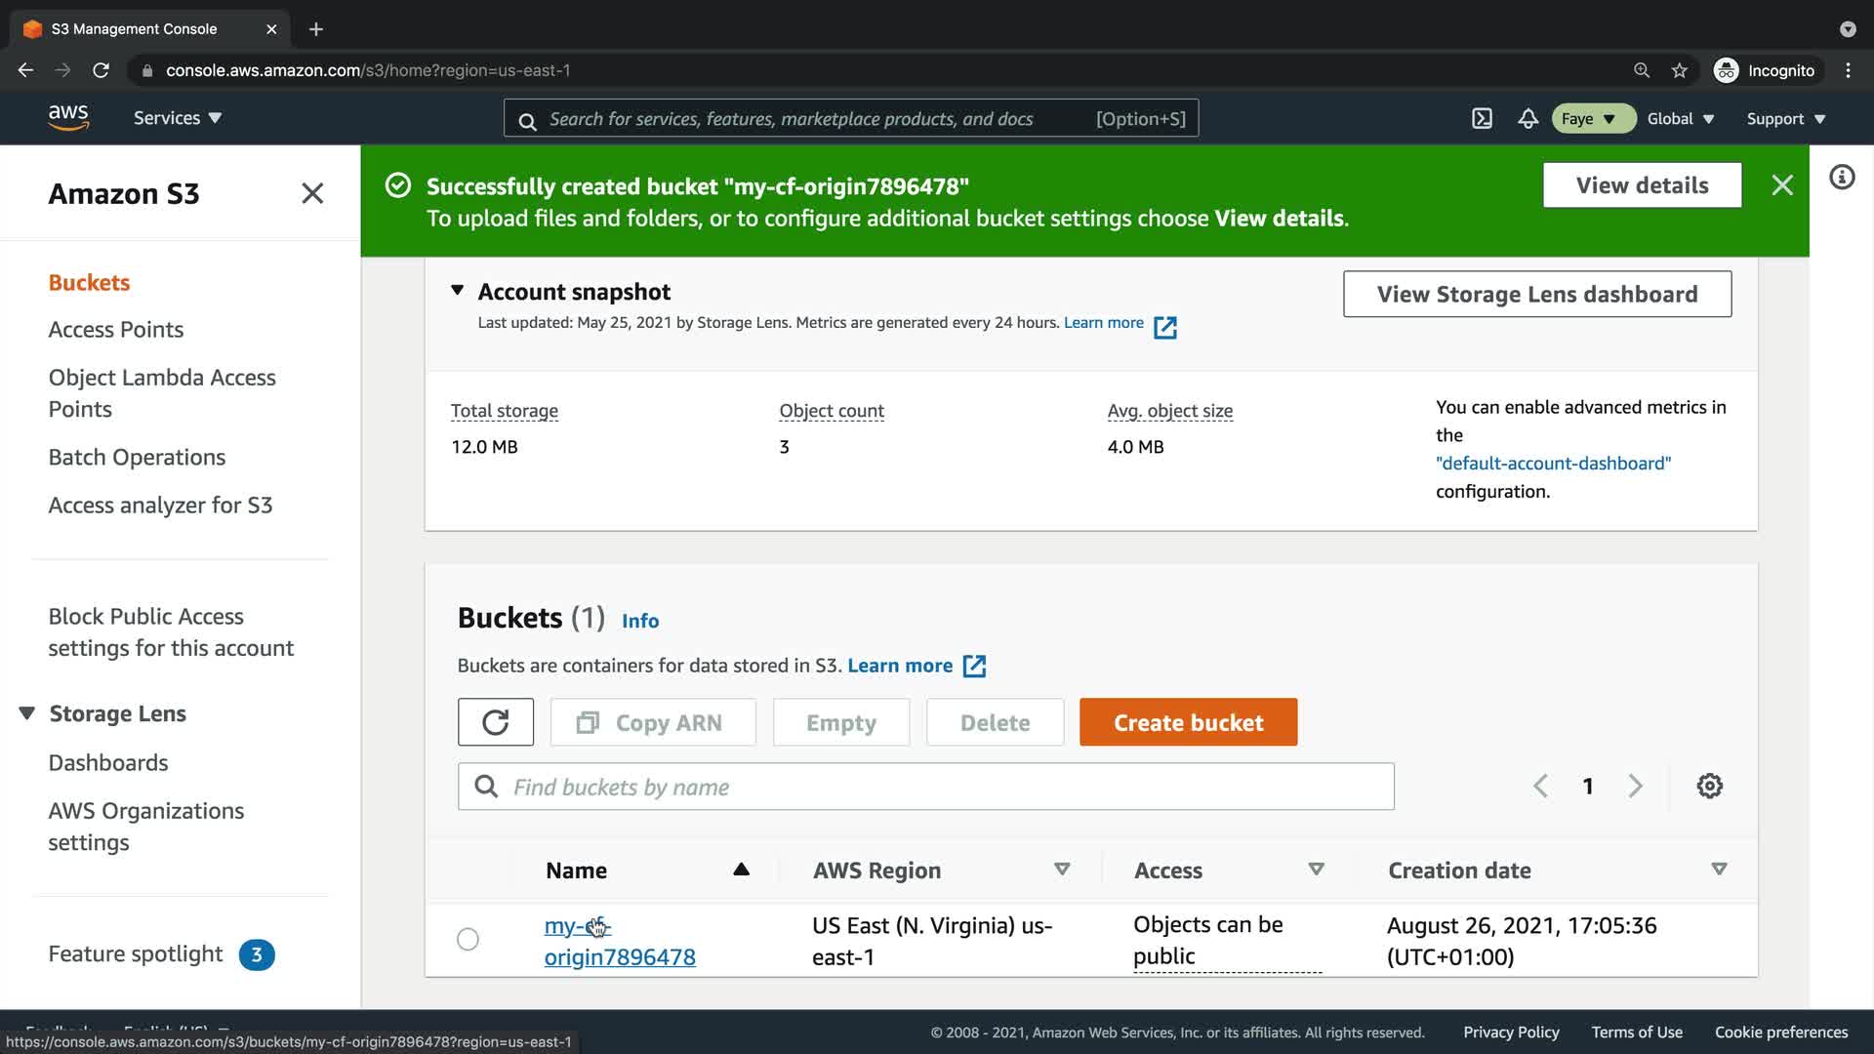Open Access Points in sidebar
Viewport: 1874px width, 1054px height.
point(116,330)
